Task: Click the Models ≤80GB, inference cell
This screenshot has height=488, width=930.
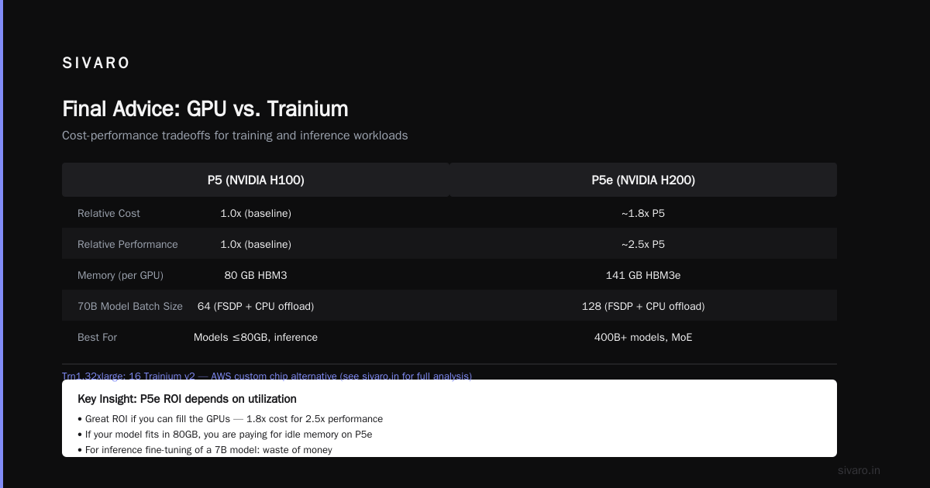Action: tap(256, 337)
